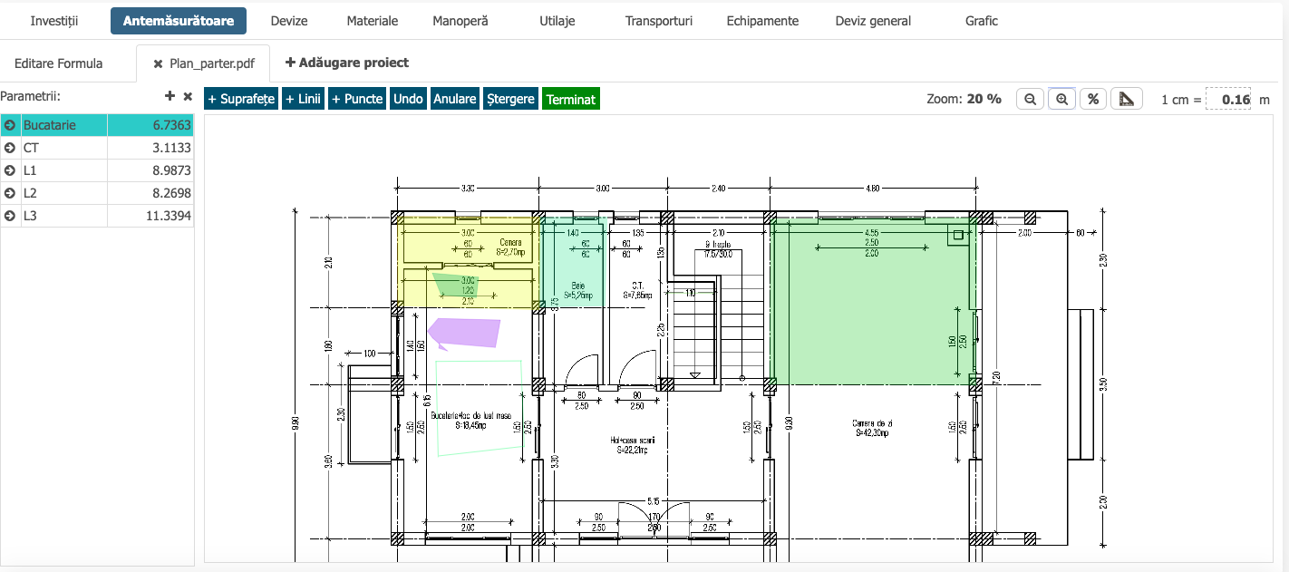Switch to the Devize tab
1289x572 pixels.
289,20
